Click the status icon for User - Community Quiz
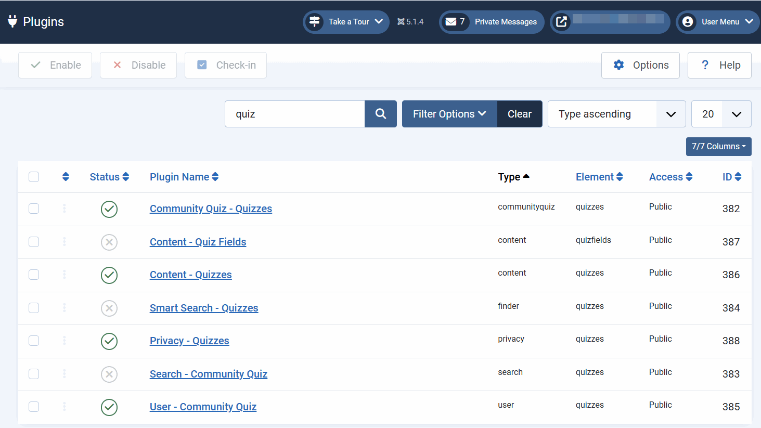 coord(109,407)
